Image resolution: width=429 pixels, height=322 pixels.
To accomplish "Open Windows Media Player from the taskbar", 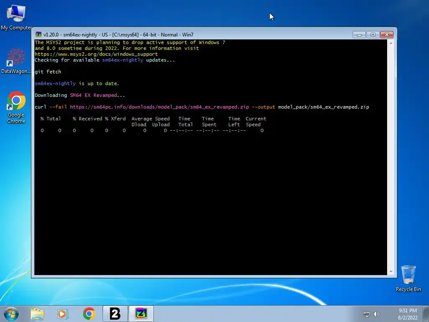I will coord(63,314).
